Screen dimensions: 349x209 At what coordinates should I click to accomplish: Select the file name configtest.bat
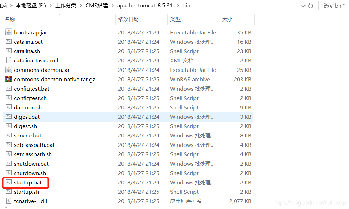32,89
